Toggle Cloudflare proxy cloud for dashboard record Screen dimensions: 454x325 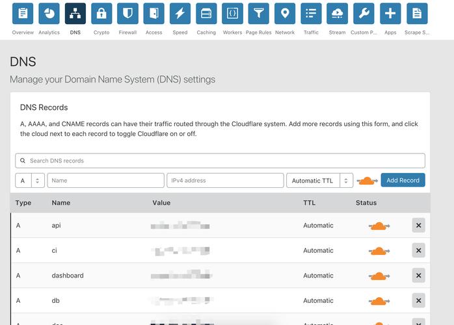pos(379,276)
